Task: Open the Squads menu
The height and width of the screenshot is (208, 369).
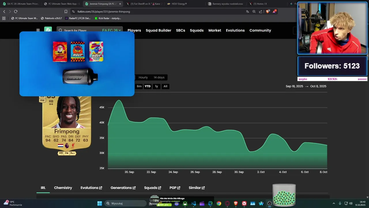Action: click(x=197, y=30)
